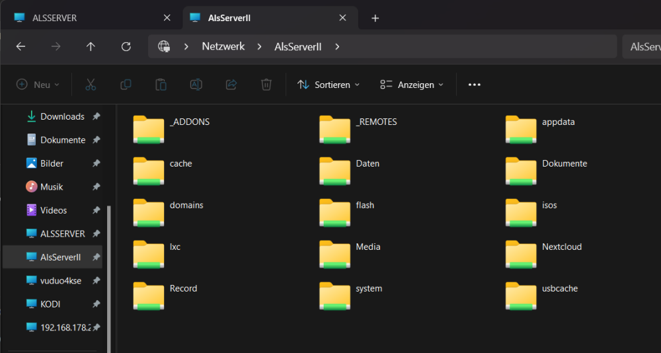This screenshot has height=353, width=661.
Task: Unpin KODI via its pin icon
Action: pyautogui.click(x=97, y=303)
